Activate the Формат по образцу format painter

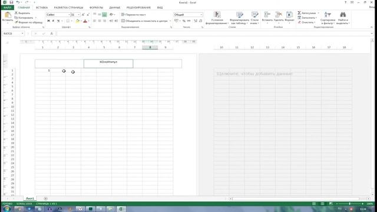pyautogui.click(x=29, y=22)
